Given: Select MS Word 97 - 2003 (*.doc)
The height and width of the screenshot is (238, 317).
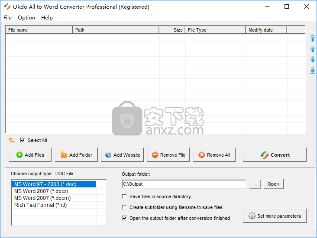Looking at the screenshot, I should [54, 184].
